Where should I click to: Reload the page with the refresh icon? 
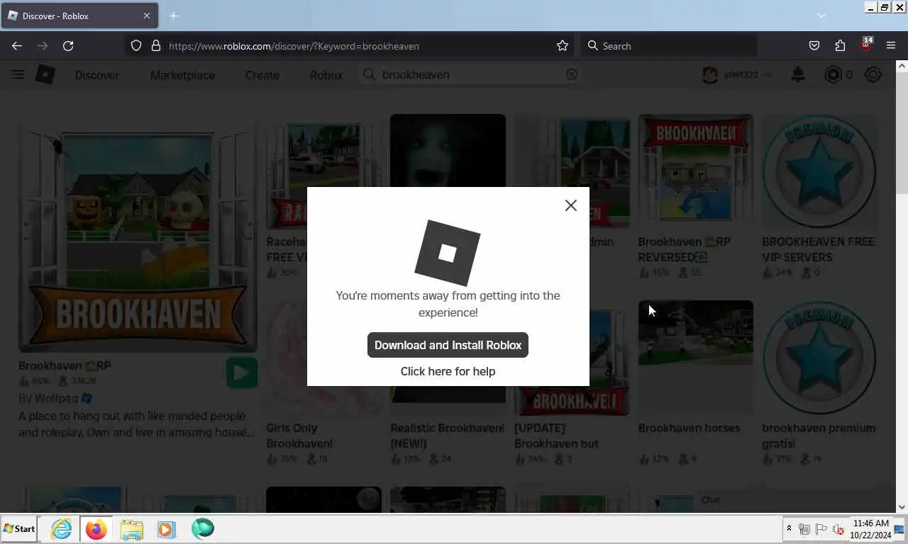(x=68, y=45)
